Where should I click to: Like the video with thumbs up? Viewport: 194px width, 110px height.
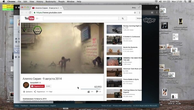point(88,91)
